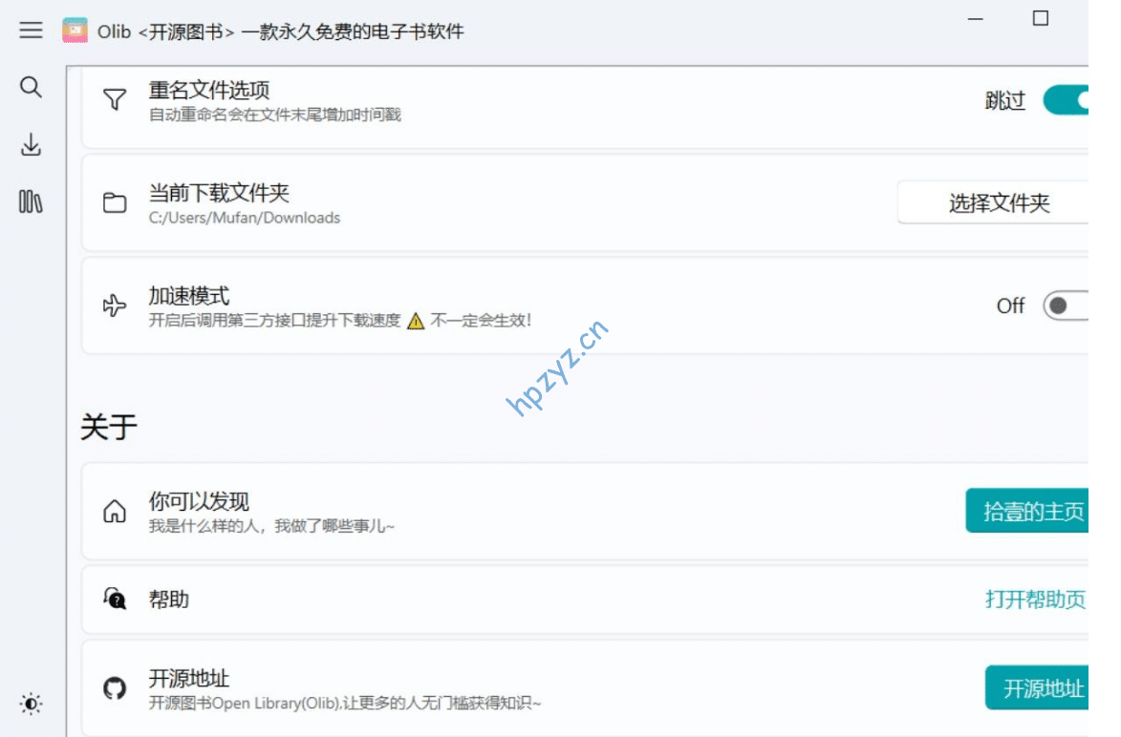The width and height of the screenshot is (1121, 737).
Task: Click the airplane icon for 加速模式
Action: (115, 306)
